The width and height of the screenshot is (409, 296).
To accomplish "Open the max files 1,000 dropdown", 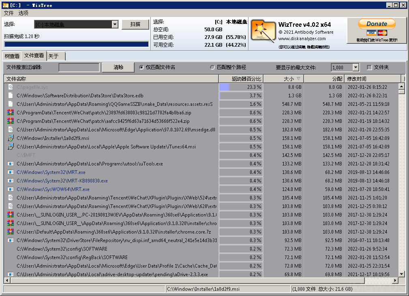I will click(x=355, y=67).
